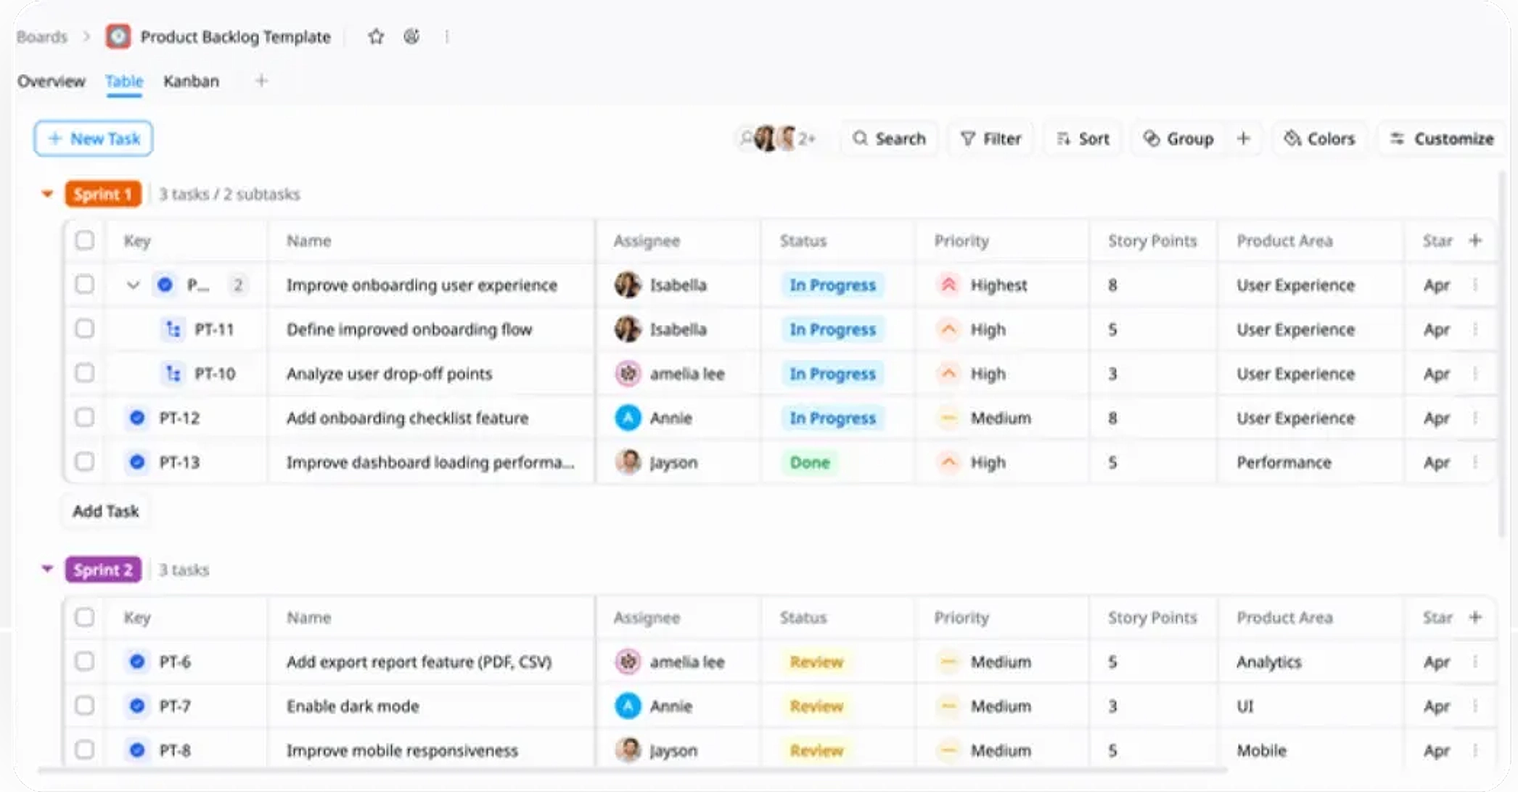Open the board's three-dot options menu
Screen dimensions: 1518x792
446,36
